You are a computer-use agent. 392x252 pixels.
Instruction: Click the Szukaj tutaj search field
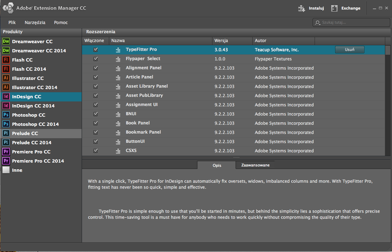coord(351,23)
